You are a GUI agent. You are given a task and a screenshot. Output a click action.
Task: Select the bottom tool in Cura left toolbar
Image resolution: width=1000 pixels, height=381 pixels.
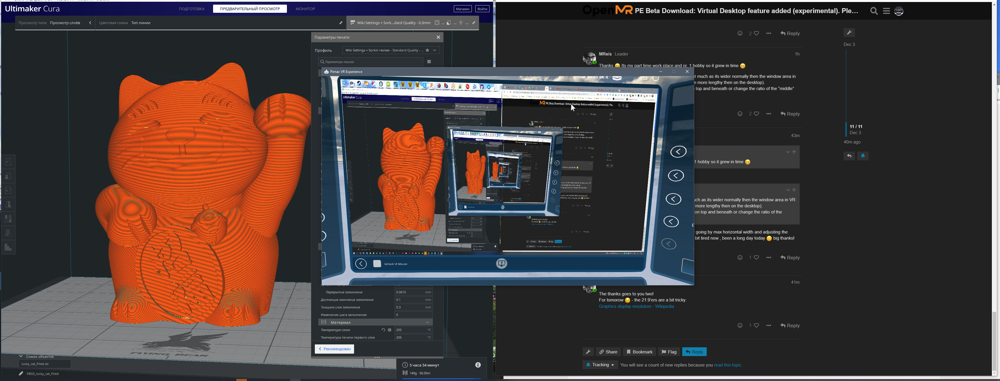tap(8, 247)
